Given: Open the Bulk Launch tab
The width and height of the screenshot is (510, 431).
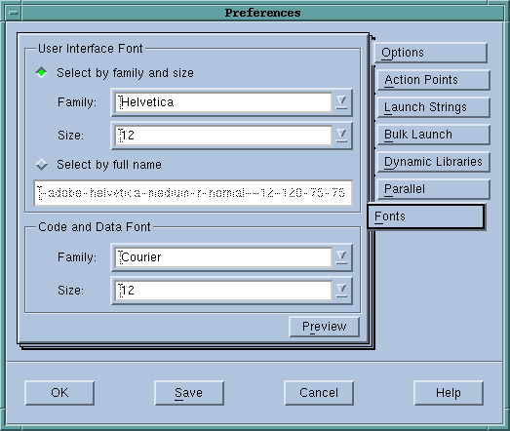Looking at the screenshot, I should coord(433,135).
